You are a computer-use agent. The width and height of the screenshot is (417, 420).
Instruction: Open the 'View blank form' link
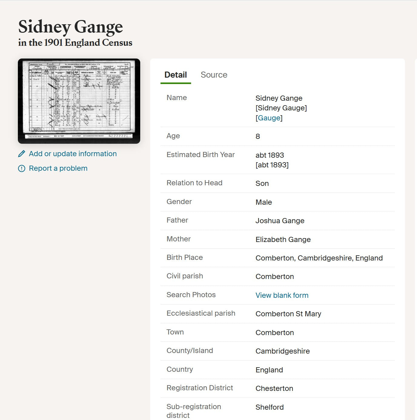click(x=282, y=295)
